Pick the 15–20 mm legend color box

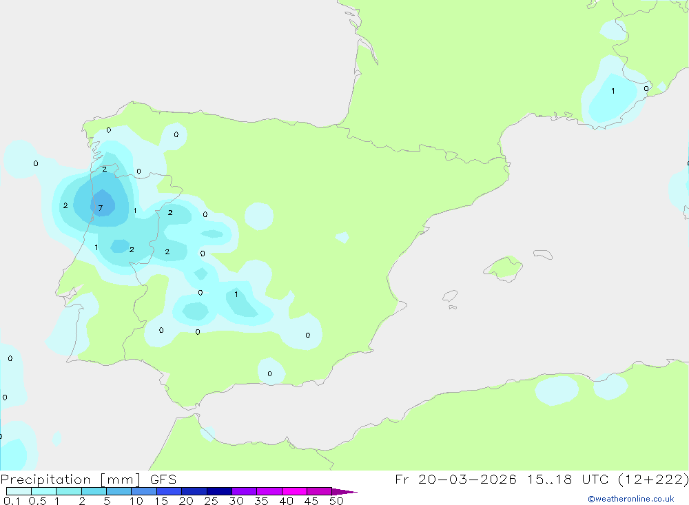[x=169, y=491]
